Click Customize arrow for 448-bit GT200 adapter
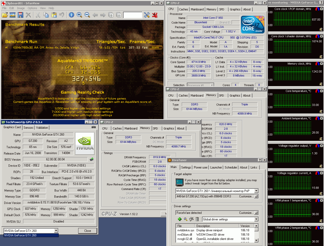The image size is (324, 246). tap(256, 196)
